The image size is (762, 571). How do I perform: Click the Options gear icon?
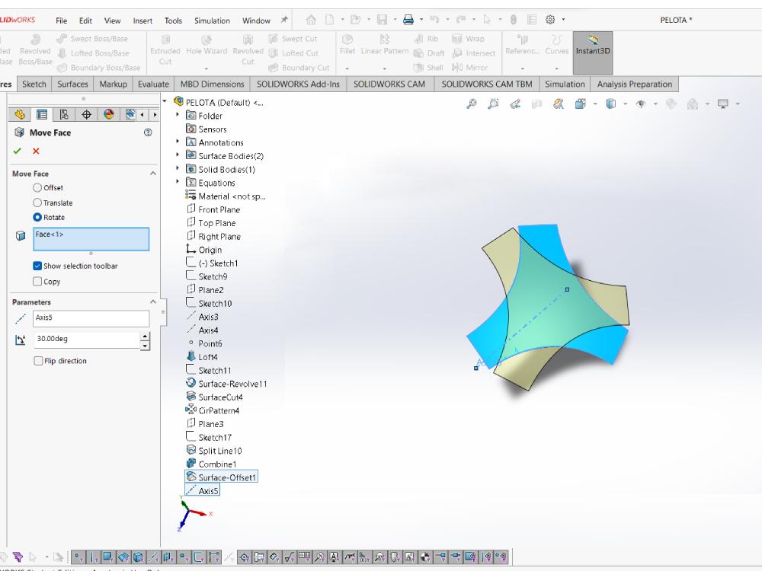[x=550, y=20]
